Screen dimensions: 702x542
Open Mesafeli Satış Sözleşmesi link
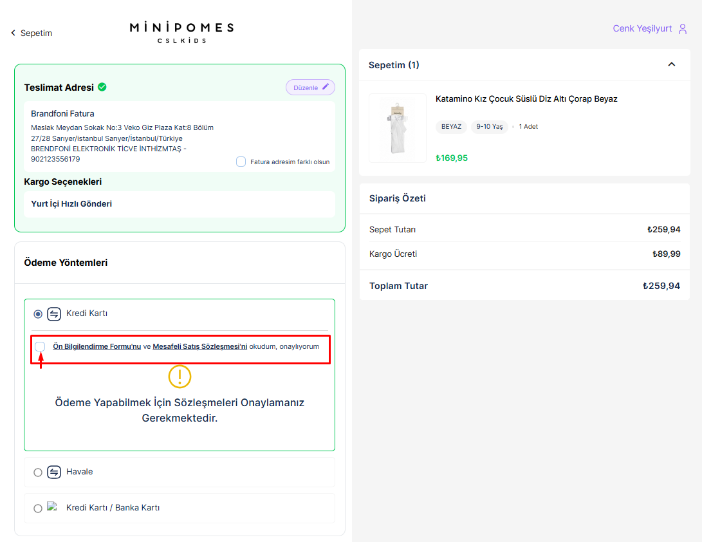(x=199, y=346)
